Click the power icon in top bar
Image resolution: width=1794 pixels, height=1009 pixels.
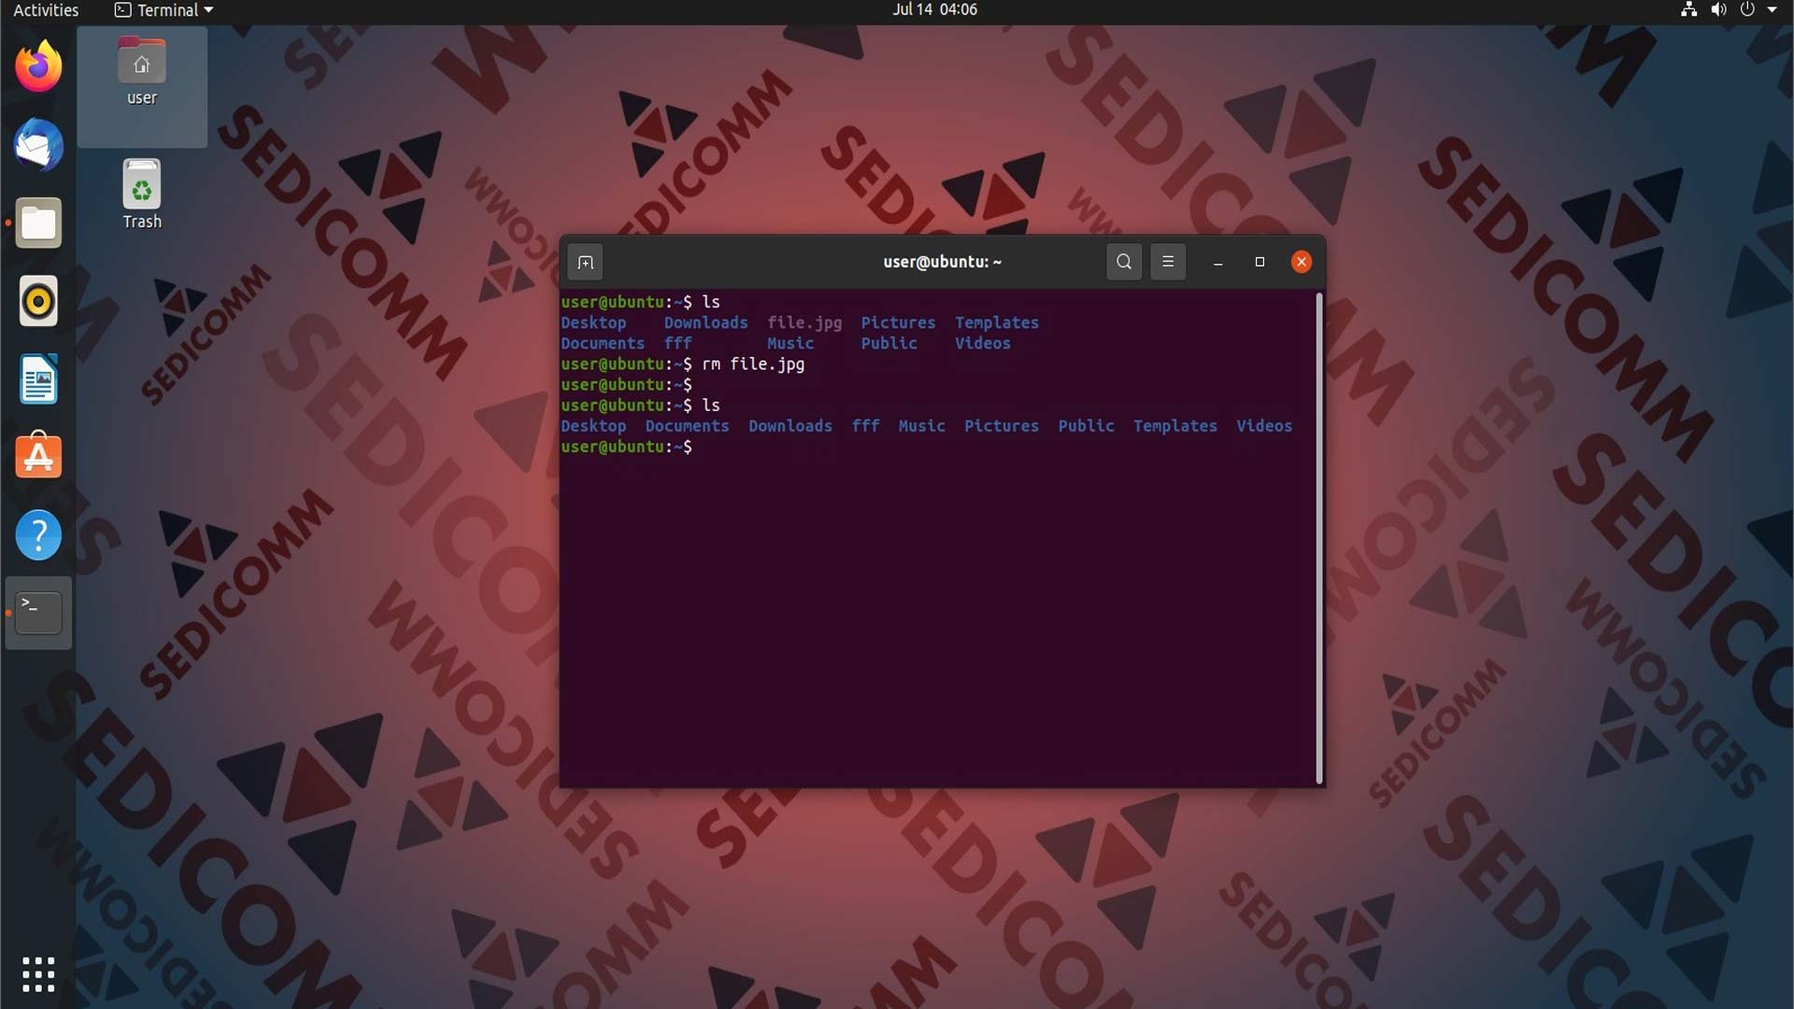1747,10
